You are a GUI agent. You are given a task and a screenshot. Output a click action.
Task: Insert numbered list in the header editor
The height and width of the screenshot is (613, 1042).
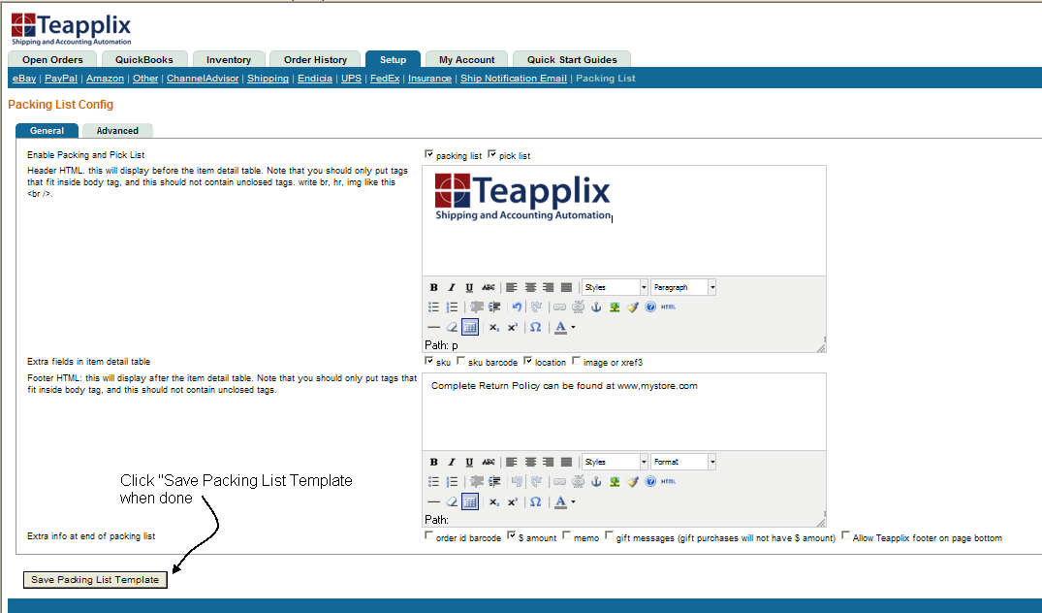pyautogui.click(x=452, y=307)
